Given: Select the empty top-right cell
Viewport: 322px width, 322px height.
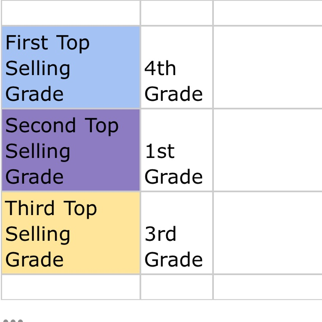Looking at the screenshot, I should tap(267, 13).
